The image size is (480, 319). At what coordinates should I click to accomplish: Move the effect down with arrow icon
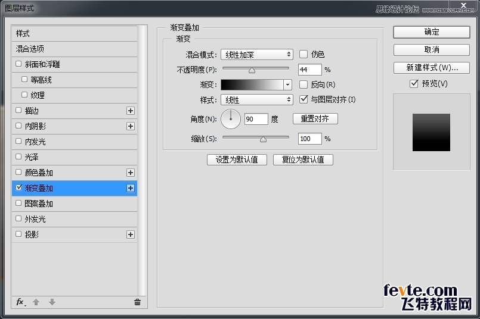click(52, 302)
